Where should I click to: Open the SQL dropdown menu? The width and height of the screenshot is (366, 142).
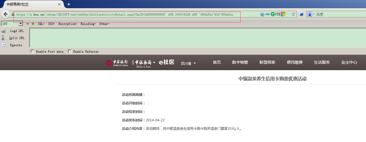click(41, 24)
